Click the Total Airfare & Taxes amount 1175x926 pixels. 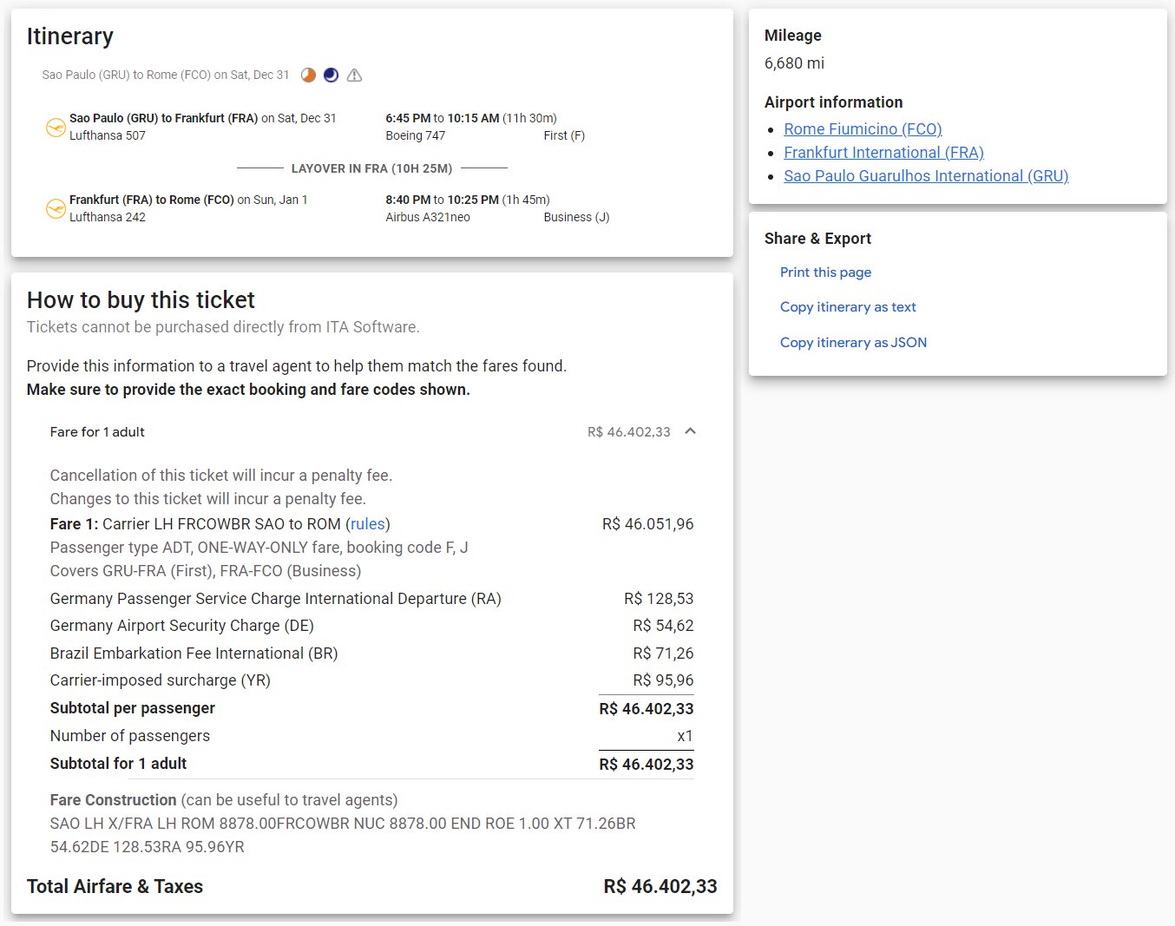(x=660, y=886)
